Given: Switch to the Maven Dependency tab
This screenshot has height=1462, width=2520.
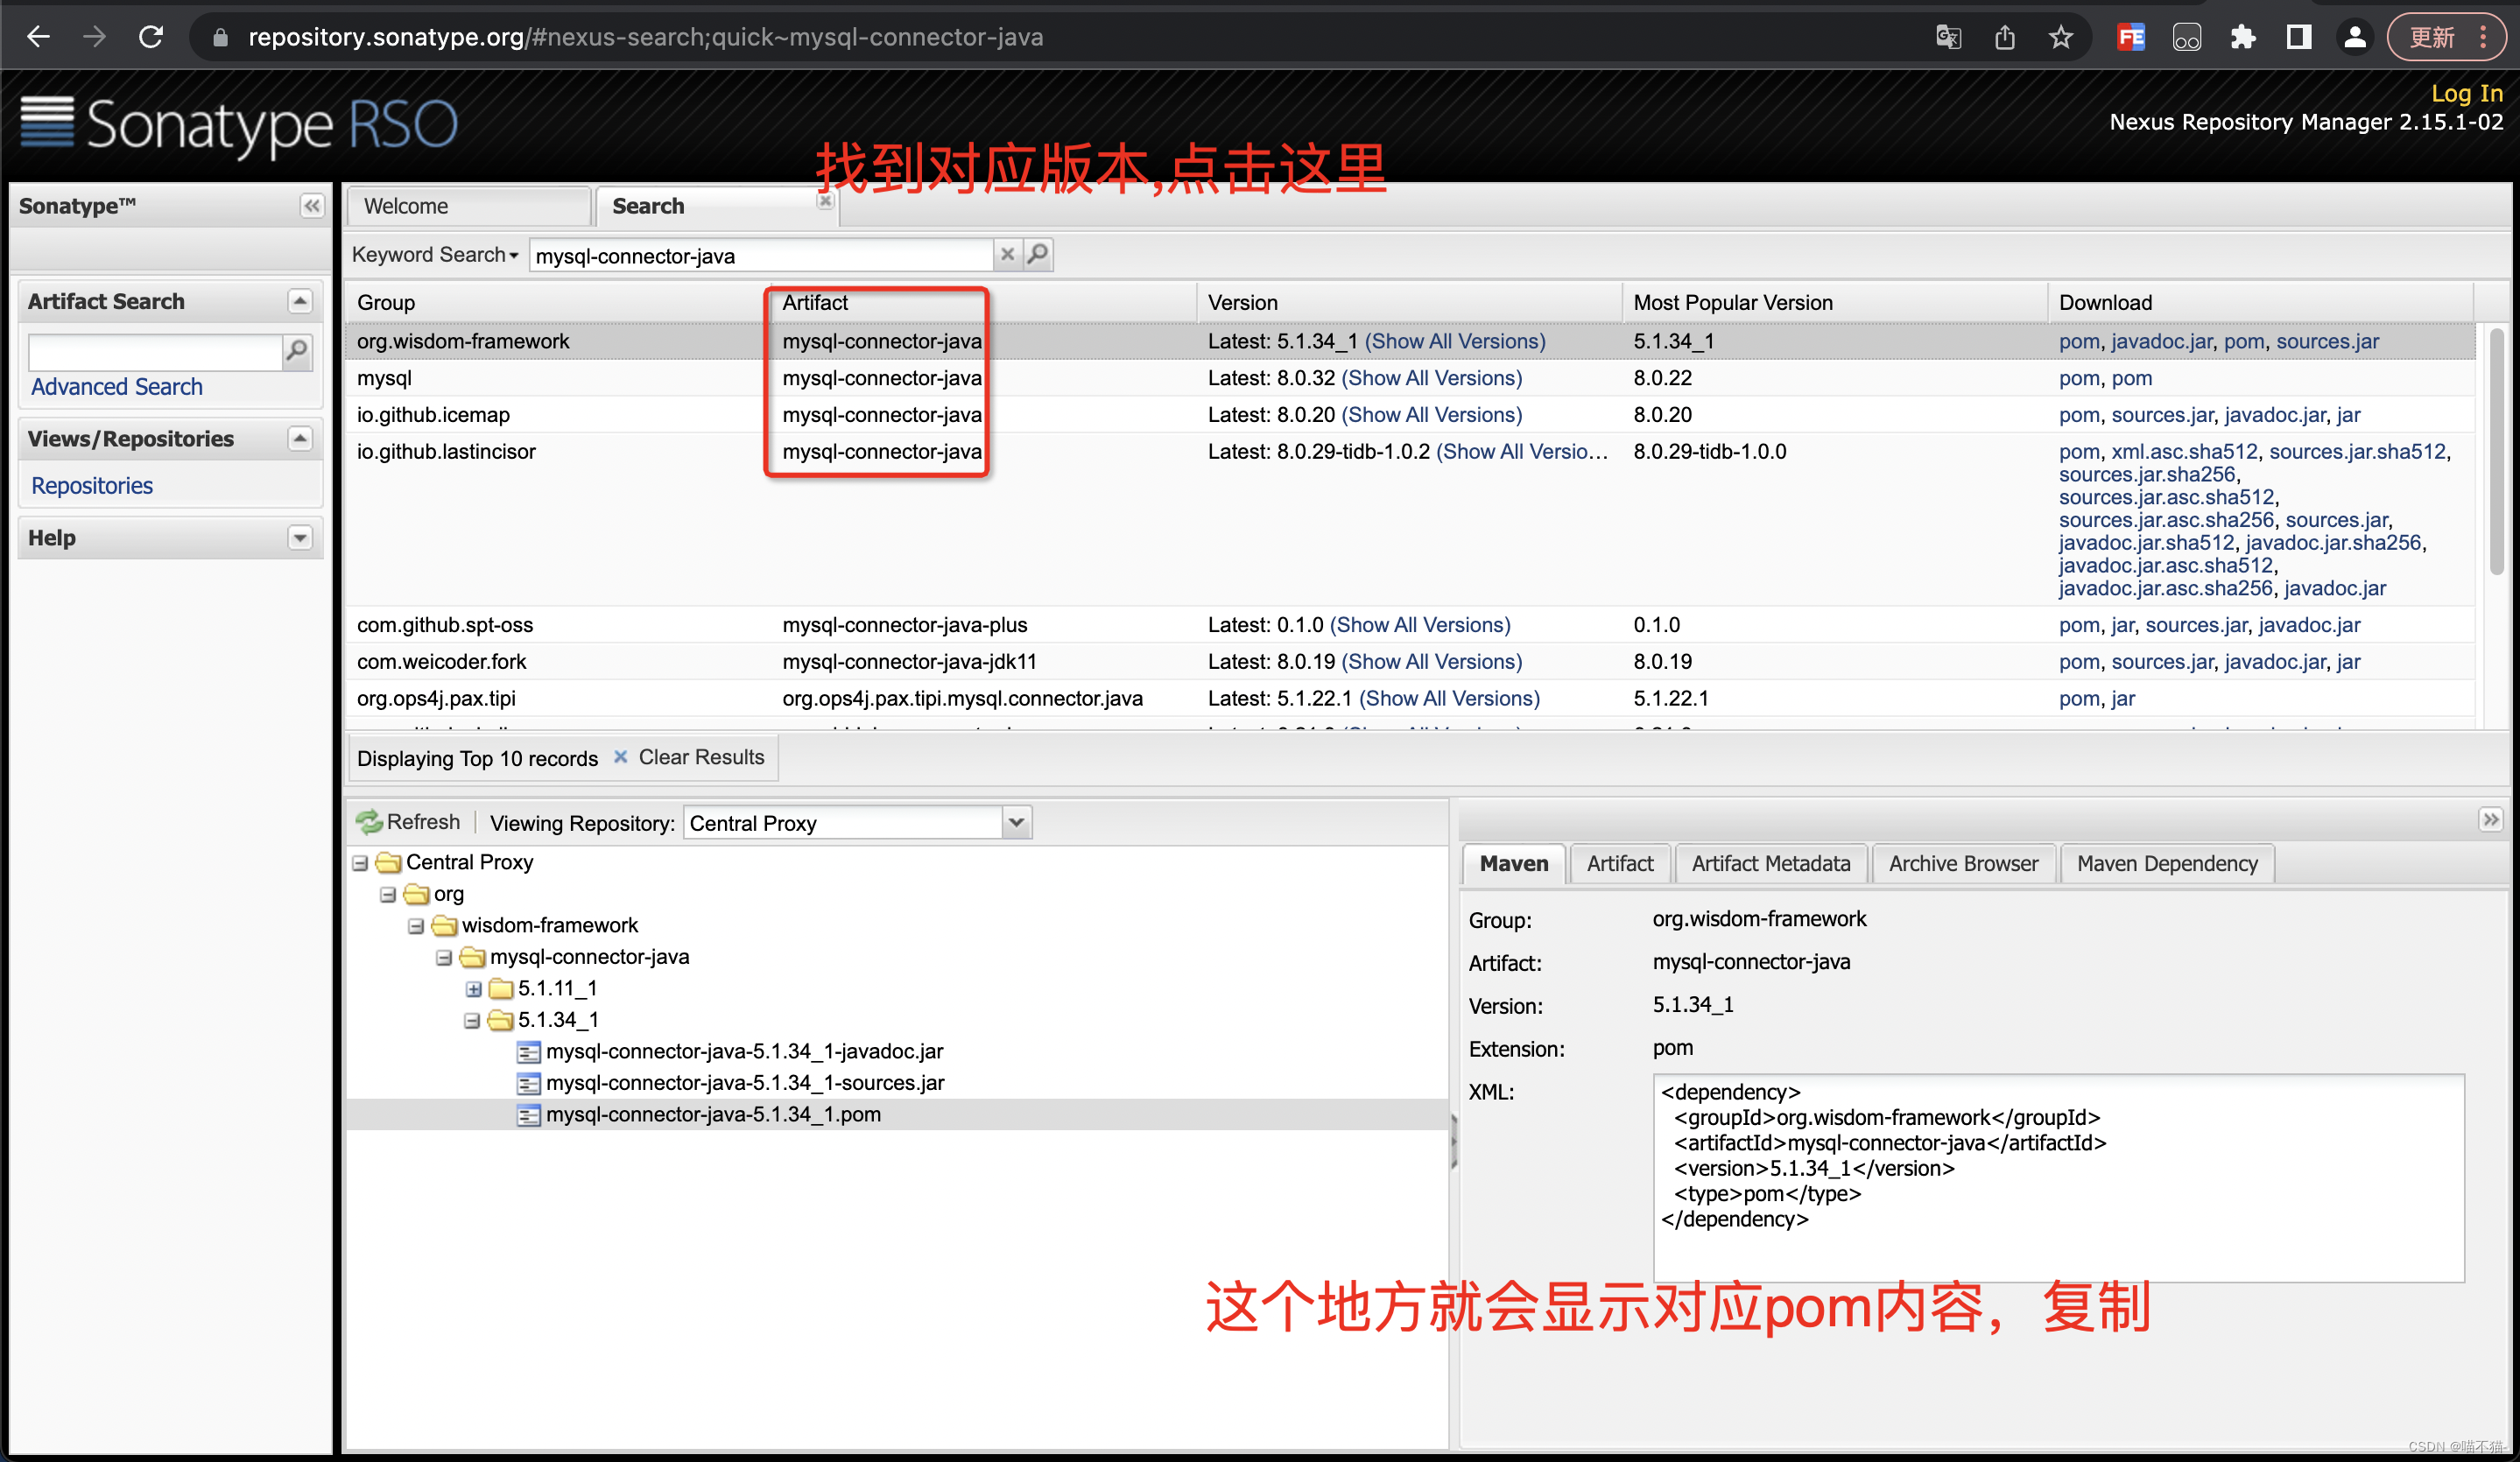Looking at the screenshot, I should pyautogui.click(x=2166, y=864).
